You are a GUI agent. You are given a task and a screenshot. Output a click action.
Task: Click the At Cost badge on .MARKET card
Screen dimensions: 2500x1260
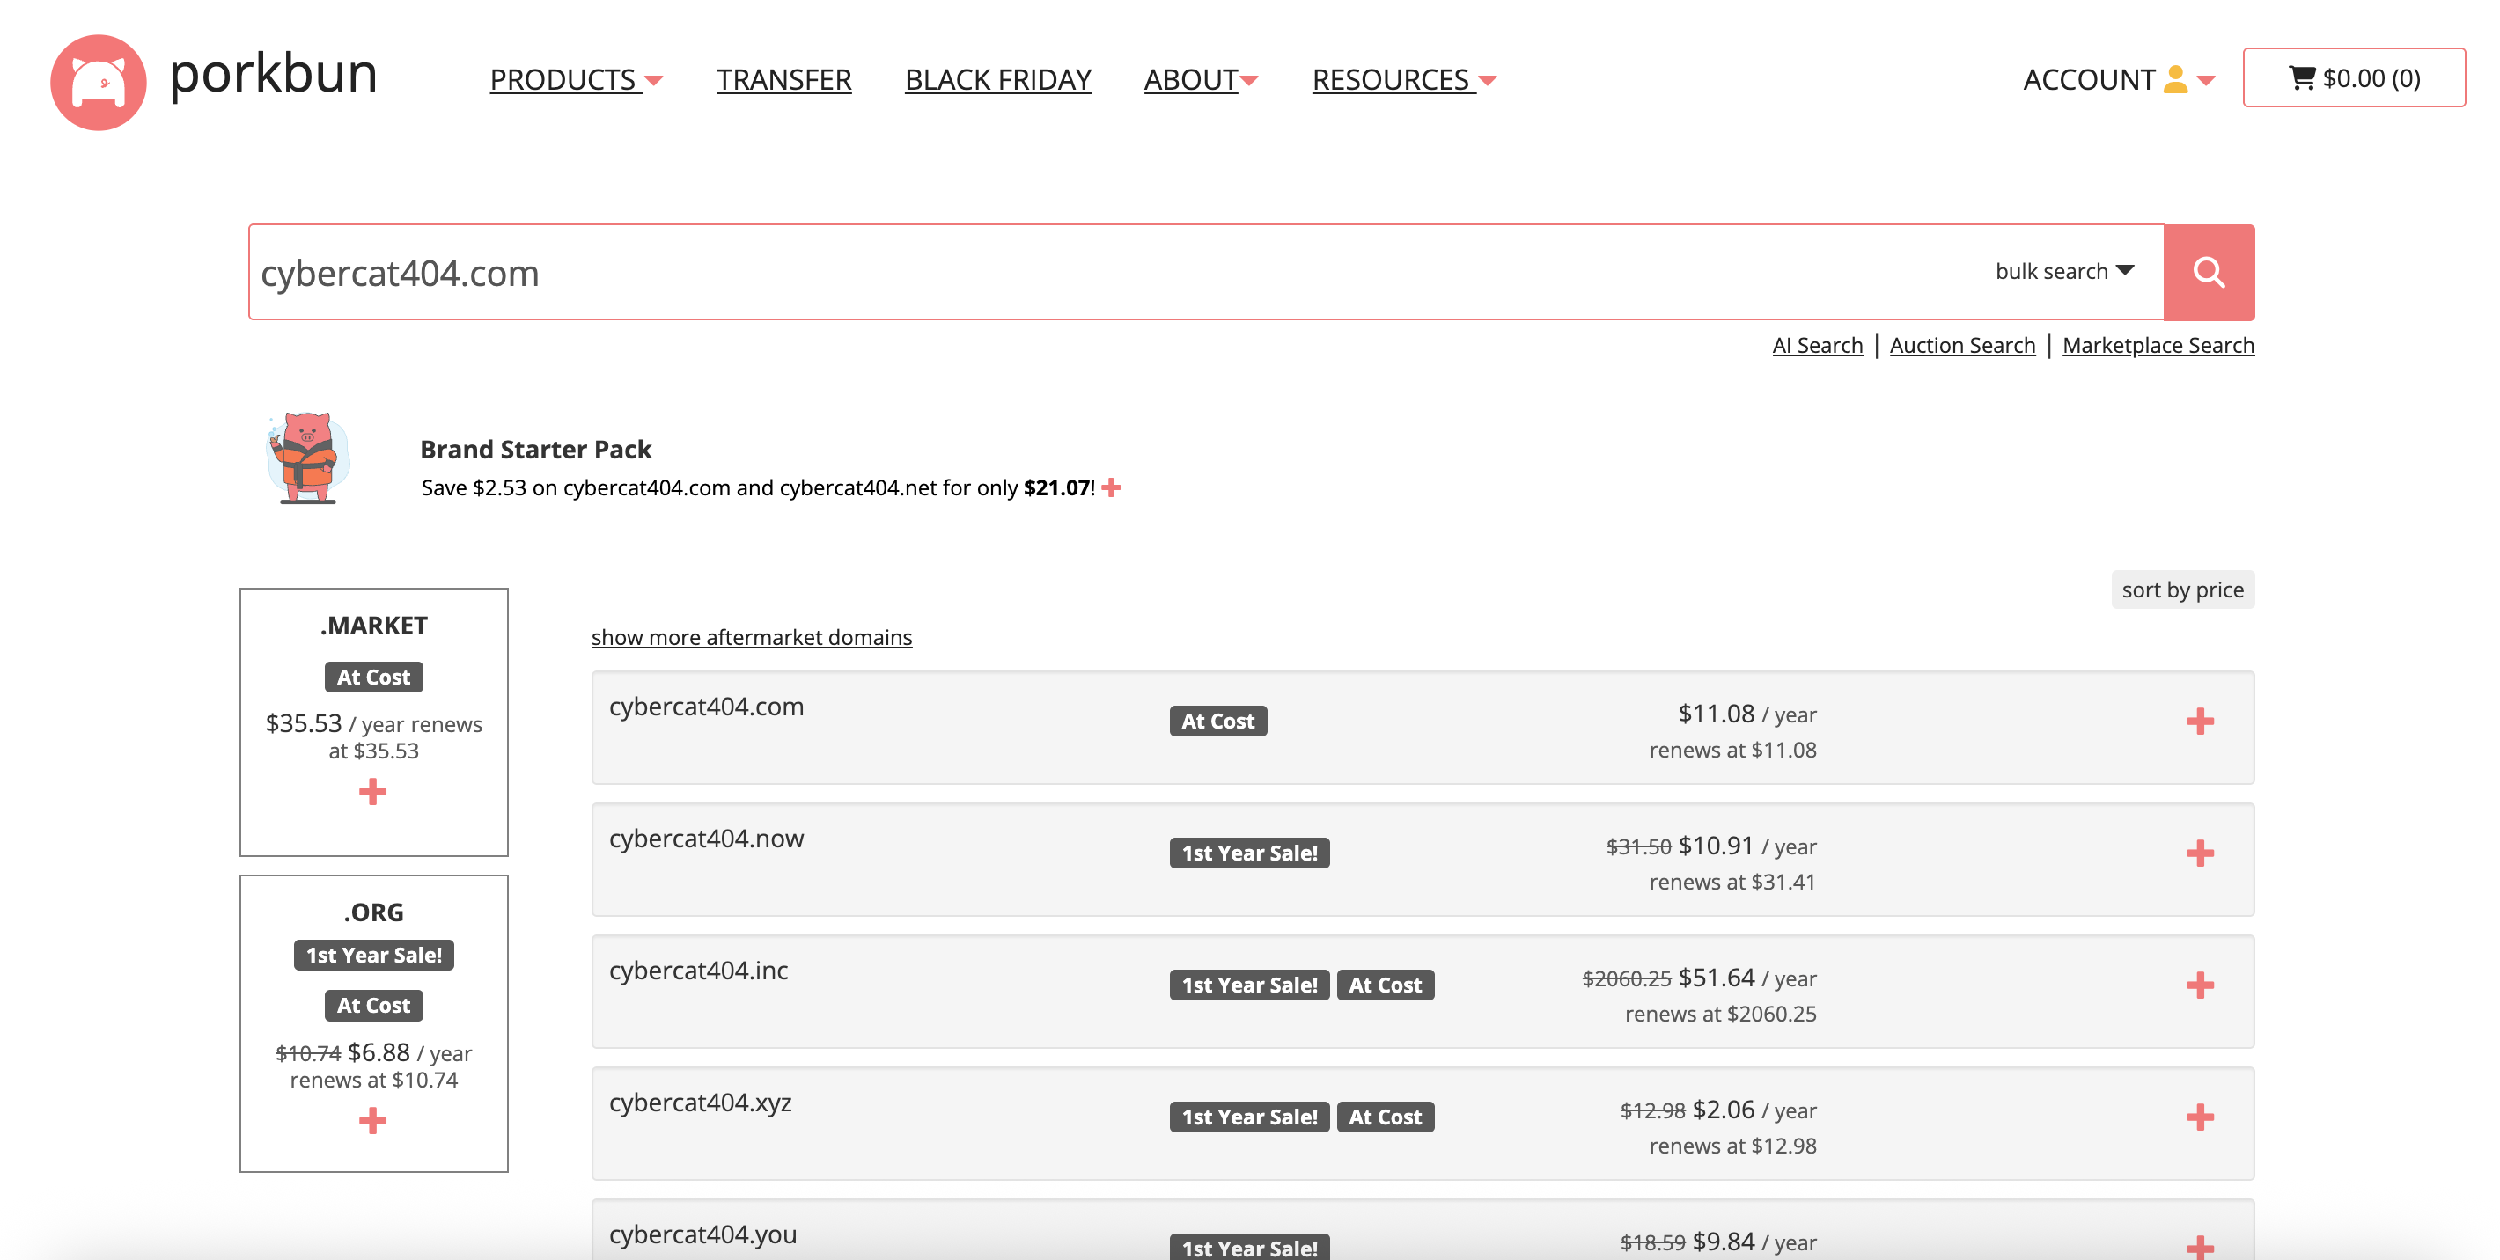point(373,676)
